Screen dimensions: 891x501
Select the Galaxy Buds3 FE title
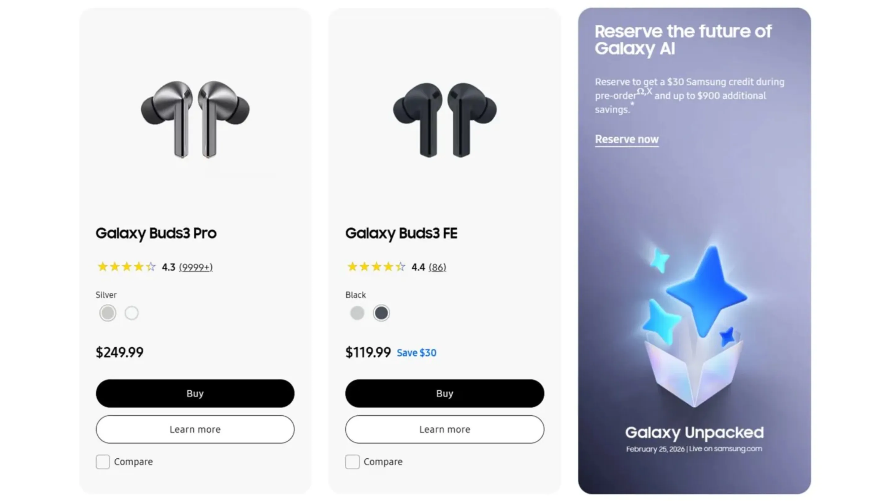(x=402, y=233)
